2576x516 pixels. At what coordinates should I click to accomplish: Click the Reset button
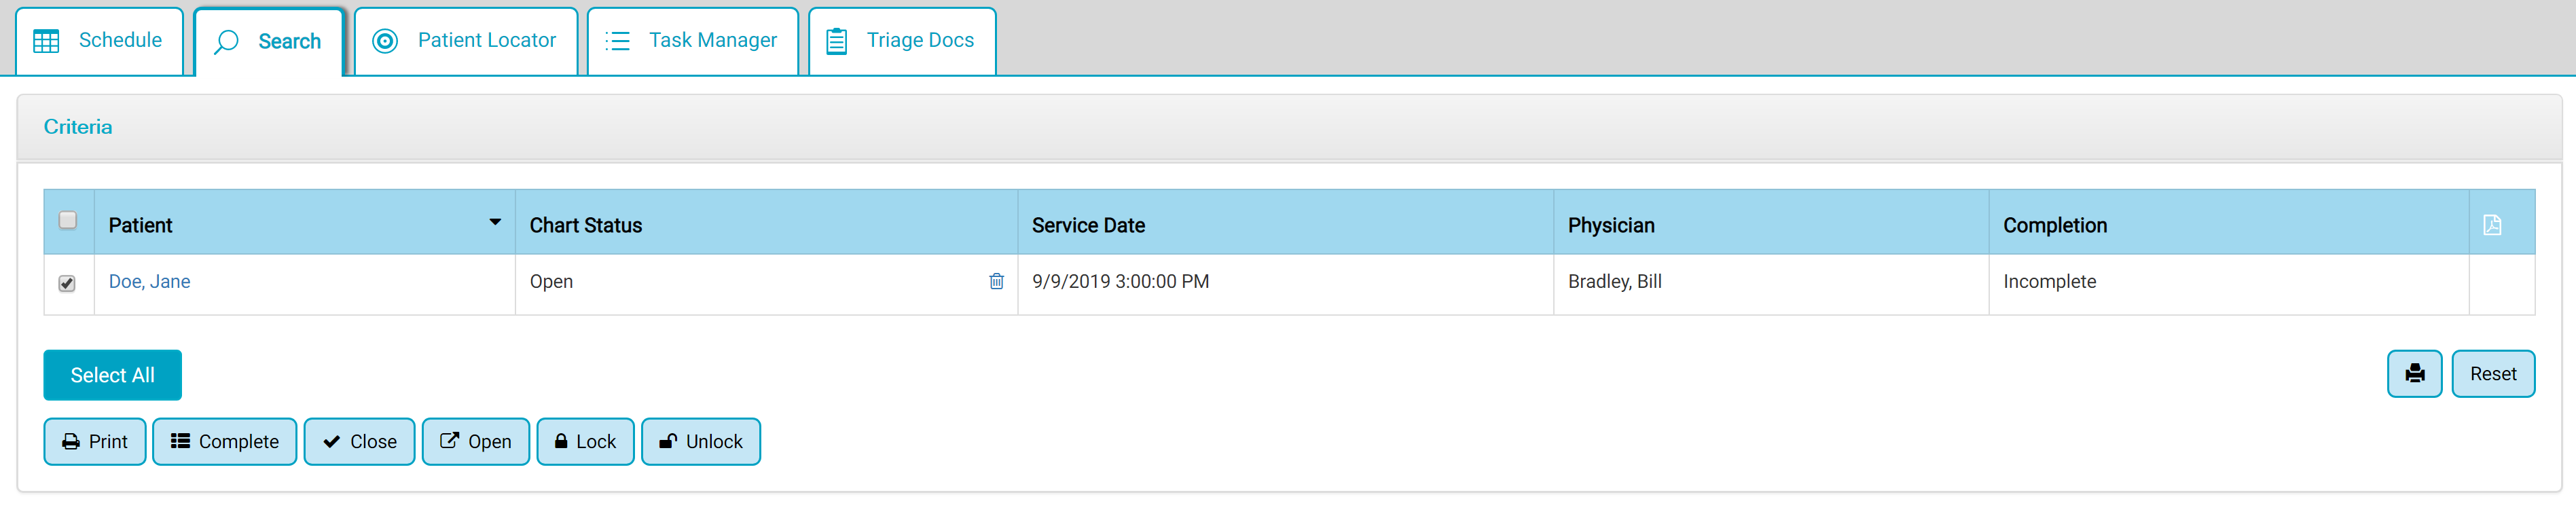pyautogui.click(x=2492, y=374)
